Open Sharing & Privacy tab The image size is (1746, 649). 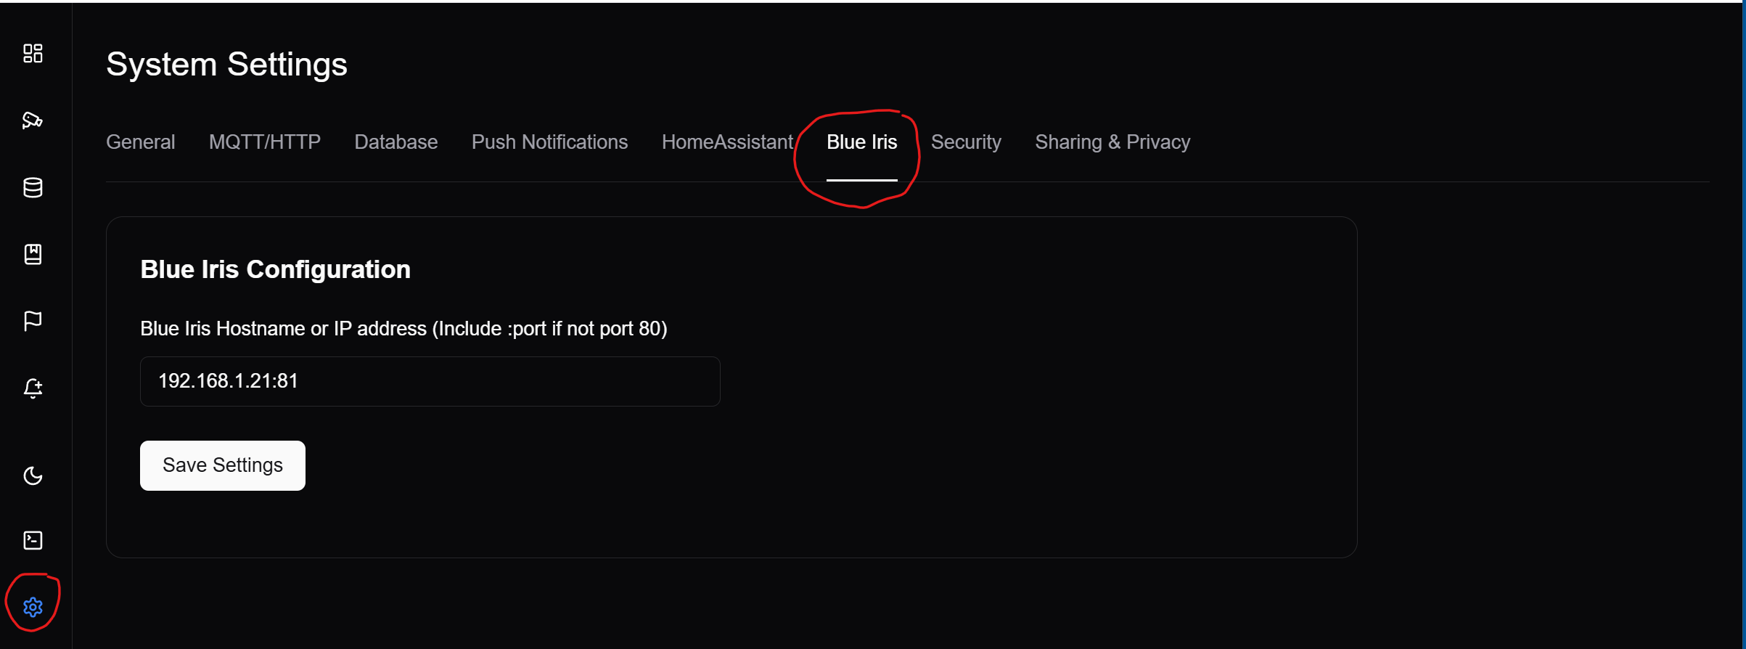click(x=1112, y=142)
